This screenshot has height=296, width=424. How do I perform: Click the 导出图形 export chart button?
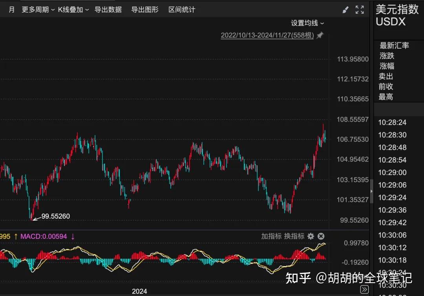pyautogui.click(x=145, y=9)
